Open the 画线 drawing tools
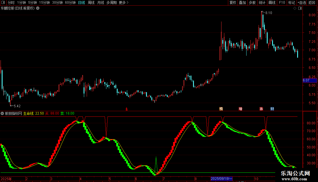 point(272,3)
